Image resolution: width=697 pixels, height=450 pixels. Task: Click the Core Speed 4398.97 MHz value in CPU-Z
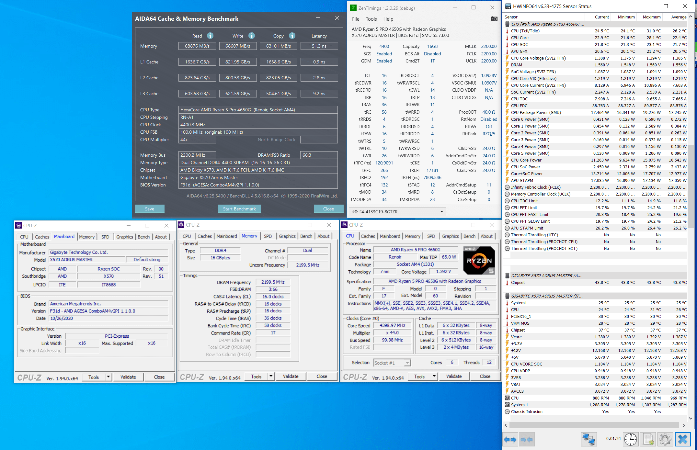click(x=392, y=325)
